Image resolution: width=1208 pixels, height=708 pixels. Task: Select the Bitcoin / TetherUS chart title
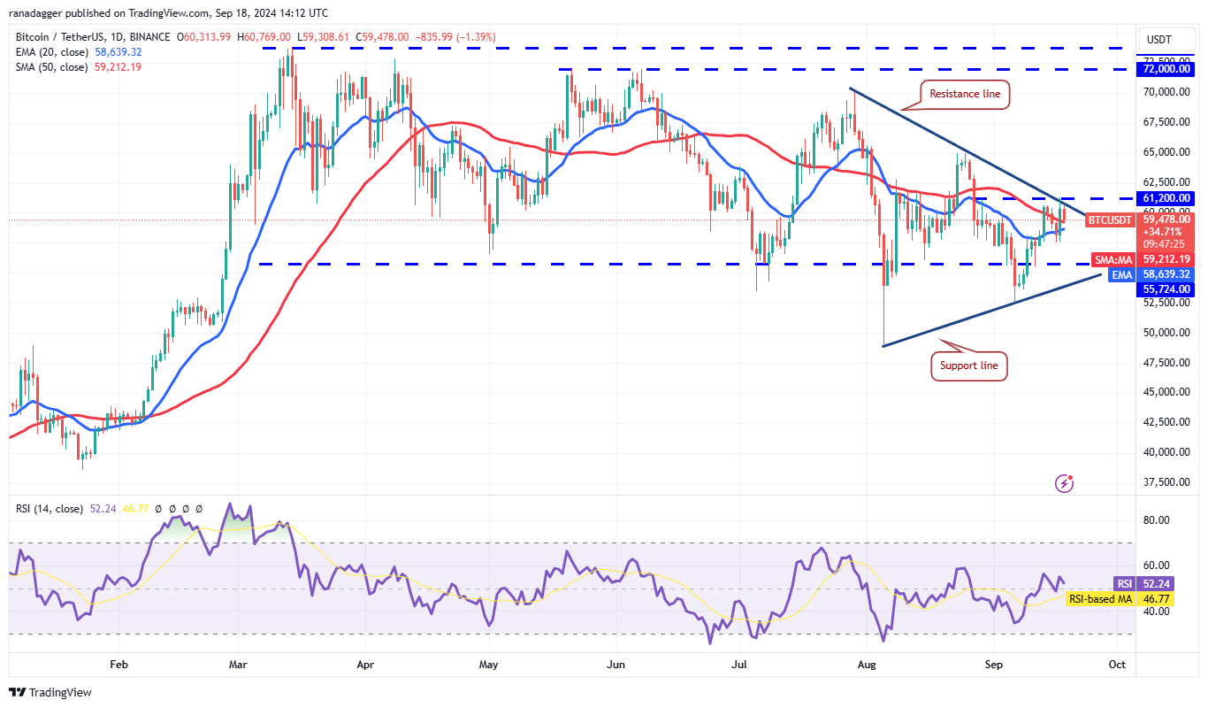(x=93, y=37)
